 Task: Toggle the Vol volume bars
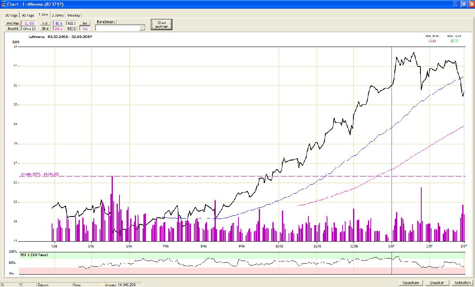pyautogui.click(x=85, y=28)
